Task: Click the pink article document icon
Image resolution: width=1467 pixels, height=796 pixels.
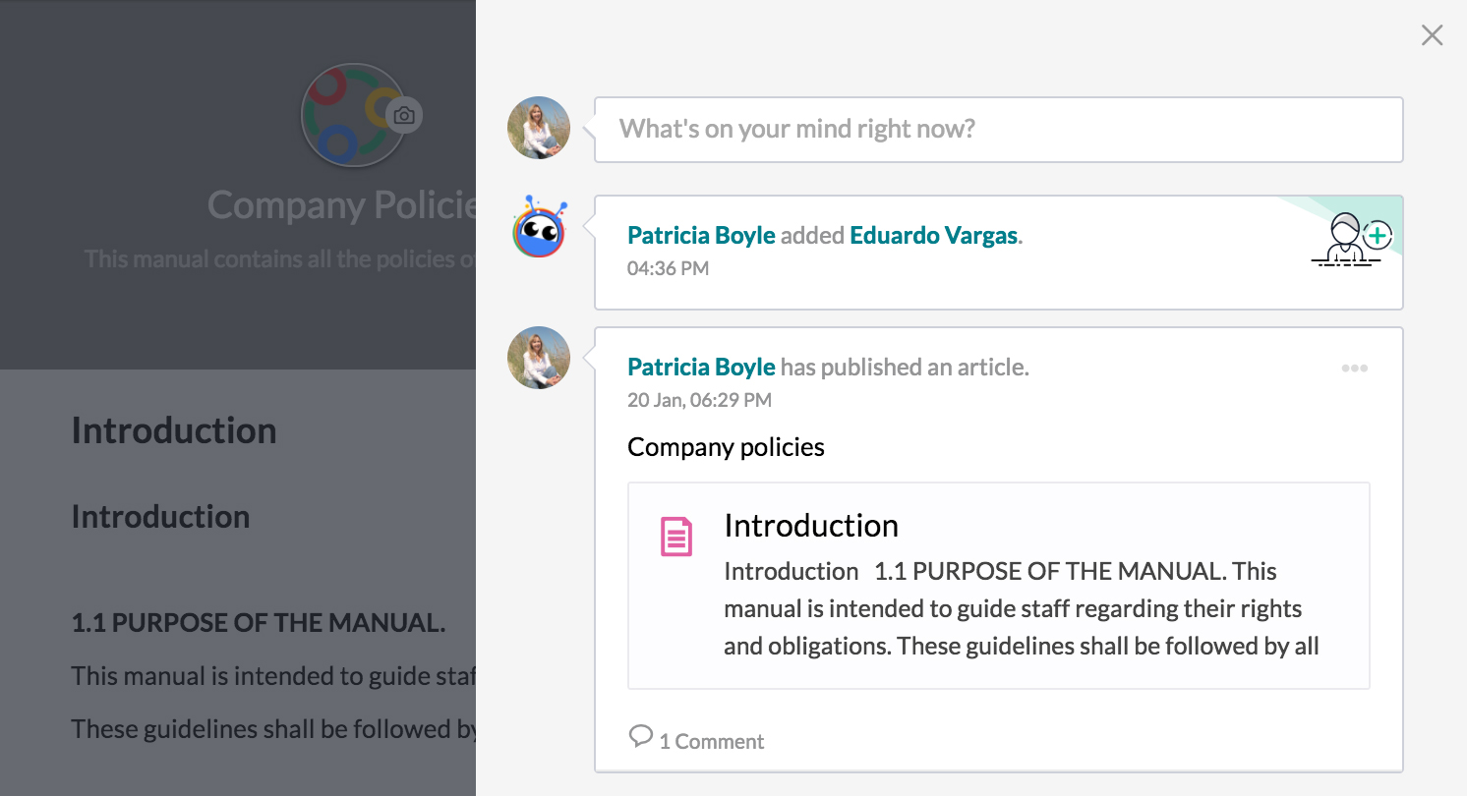Action: point(675,538)
